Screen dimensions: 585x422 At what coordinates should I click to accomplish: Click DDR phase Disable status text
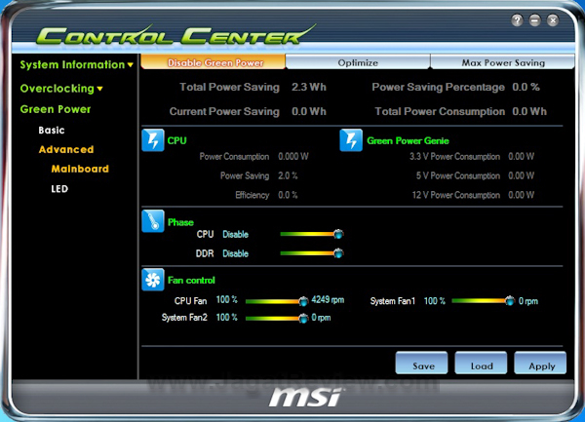235,253
